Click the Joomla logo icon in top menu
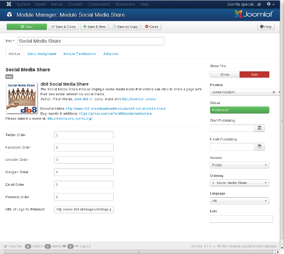Viewport: 284px width, 254px height. 9,4
